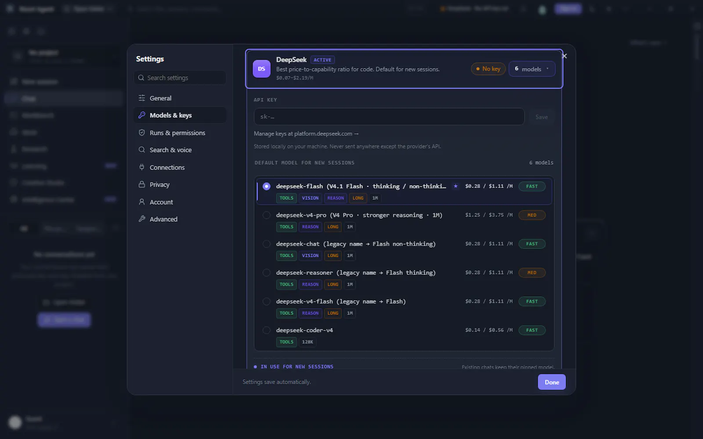Click the $1.25 / $3.75 /M price
The image size is (703, 439).
(489, 215)
